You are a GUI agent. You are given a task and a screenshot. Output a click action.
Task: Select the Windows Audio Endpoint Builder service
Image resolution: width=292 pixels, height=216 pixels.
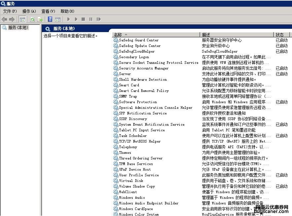point(149,203)
